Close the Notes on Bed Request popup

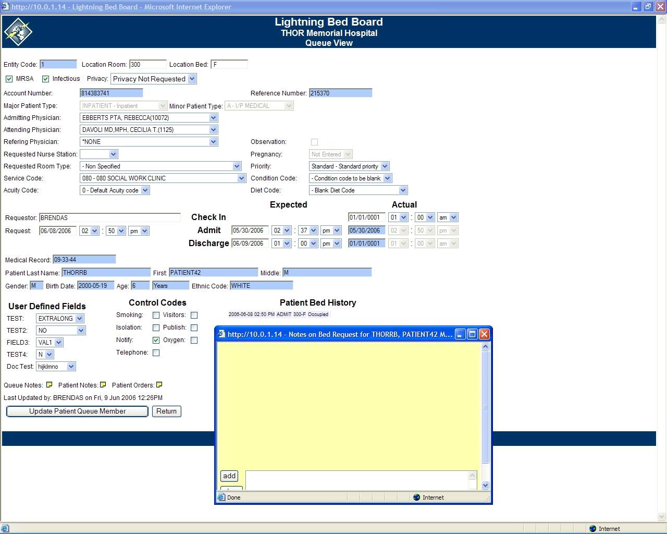pyautogui.click(x=484, y=334)
